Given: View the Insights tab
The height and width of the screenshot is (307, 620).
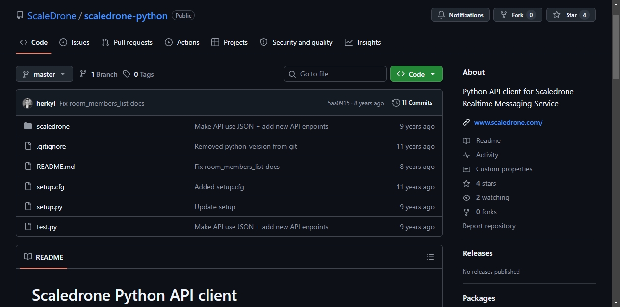Looking at the screenshot, I should 363,42.
